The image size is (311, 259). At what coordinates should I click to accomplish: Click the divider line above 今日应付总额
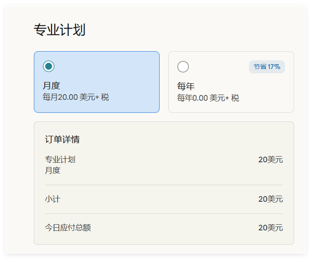164,214
